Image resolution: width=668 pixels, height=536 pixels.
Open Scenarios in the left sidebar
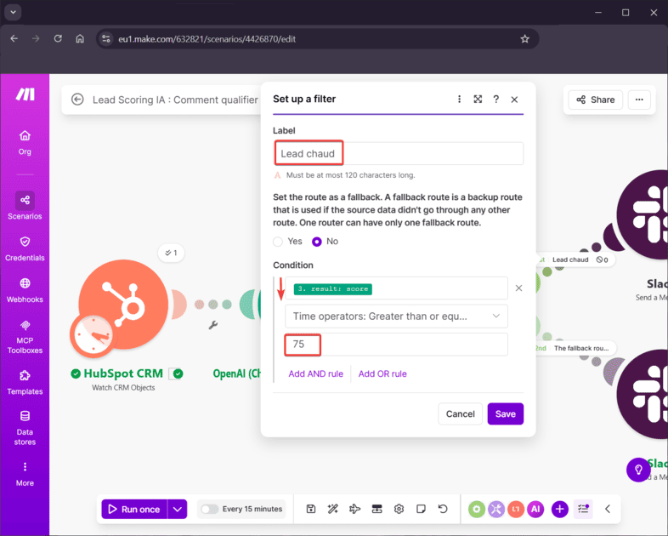(25, 205)
